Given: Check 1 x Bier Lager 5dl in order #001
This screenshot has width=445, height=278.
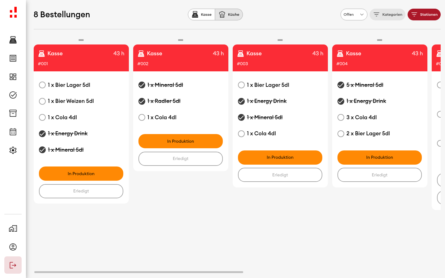Looking at the screenshot, I should point(42,85).
